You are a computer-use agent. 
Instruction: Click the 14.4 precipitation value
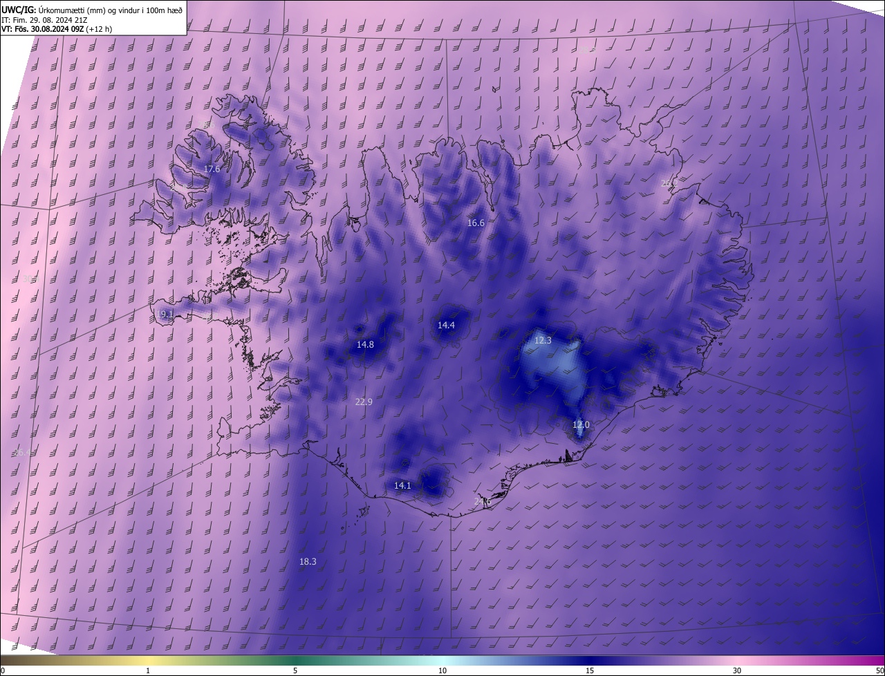coord(446,326)
